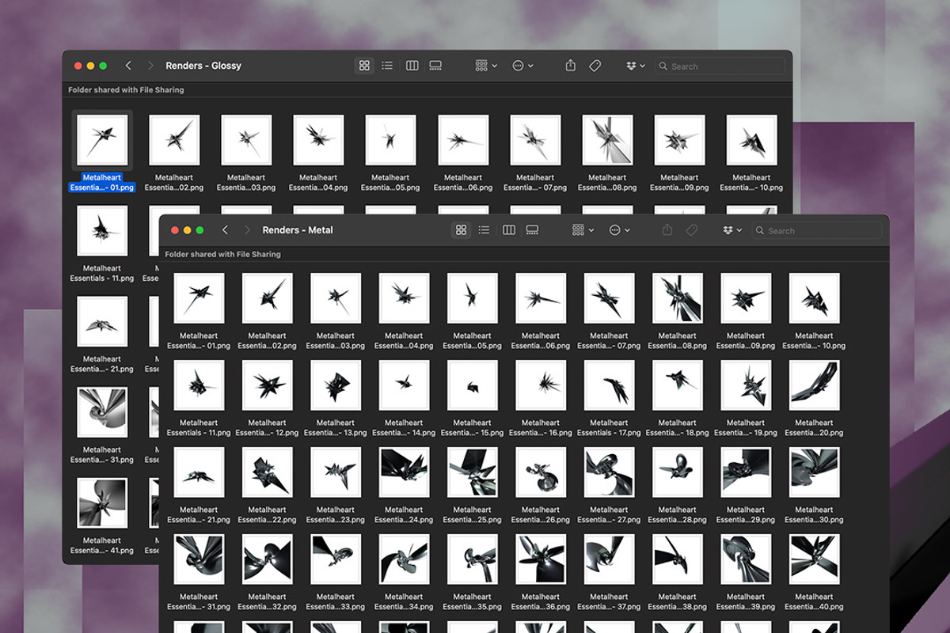Open Action (ellipsis) menu in Renders - Glossy

pos(523,66)
